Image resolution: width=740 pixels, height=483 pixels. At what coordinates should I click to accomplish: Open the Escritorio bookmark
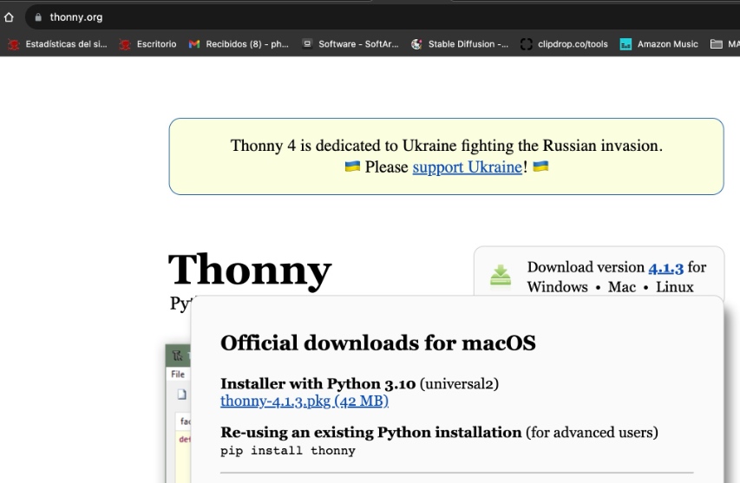click(x=147, y=44)
